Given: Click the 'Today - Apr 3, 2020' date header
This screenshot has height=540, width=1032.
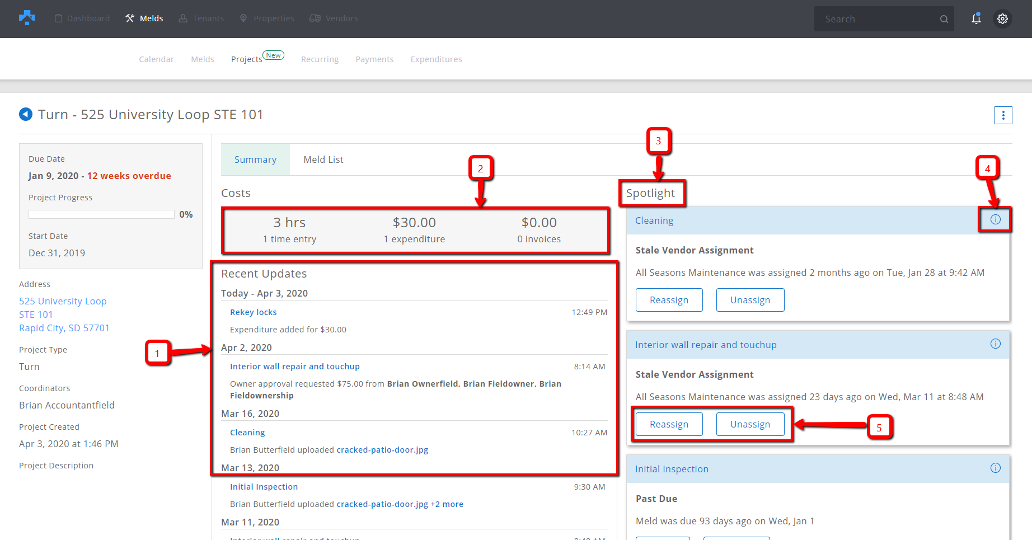Looking at the screenshot, I should pos(264,293).
